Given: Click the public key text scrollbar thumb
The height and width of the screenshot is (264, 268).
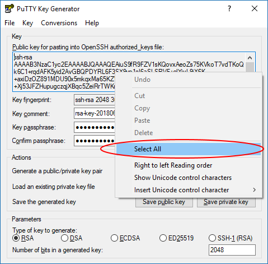Looking at the screenshot, I should pyautogui.click(x=250, y=67).
